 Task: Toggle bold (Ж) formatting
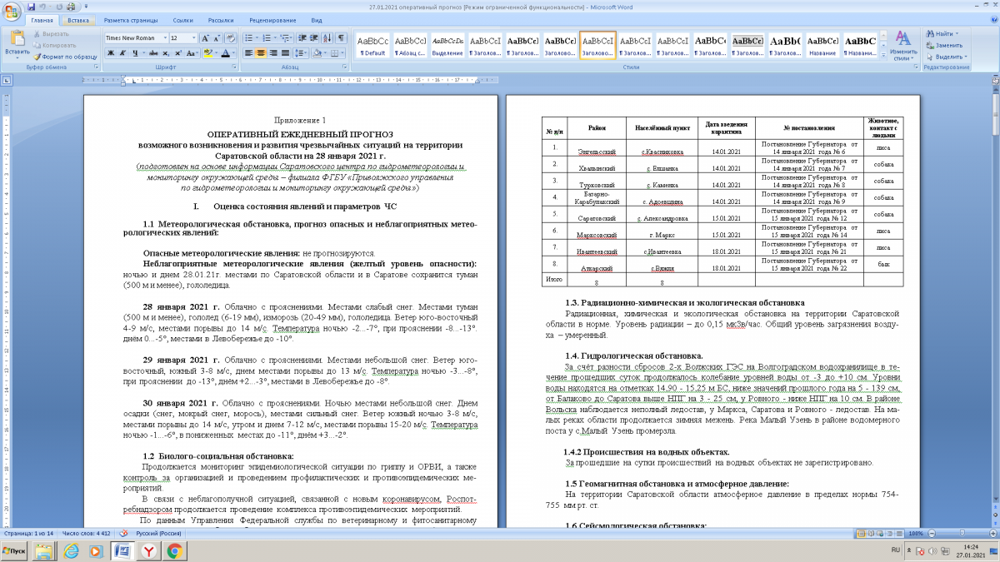[110, 52]
